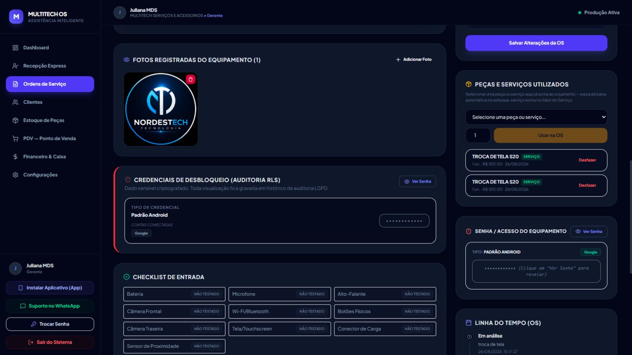Image resolution: width=632 pixels, height=355 pixels.
Task: Open Financeiro & Caixa
Action: coord(50,157)
